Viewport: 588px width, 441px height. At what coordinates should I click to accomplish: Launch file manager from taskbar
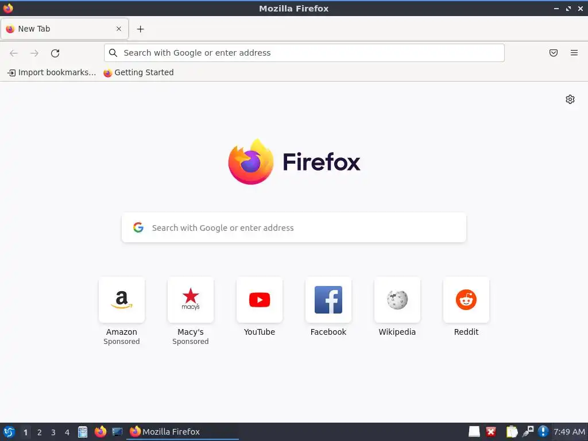pos(83,432)
